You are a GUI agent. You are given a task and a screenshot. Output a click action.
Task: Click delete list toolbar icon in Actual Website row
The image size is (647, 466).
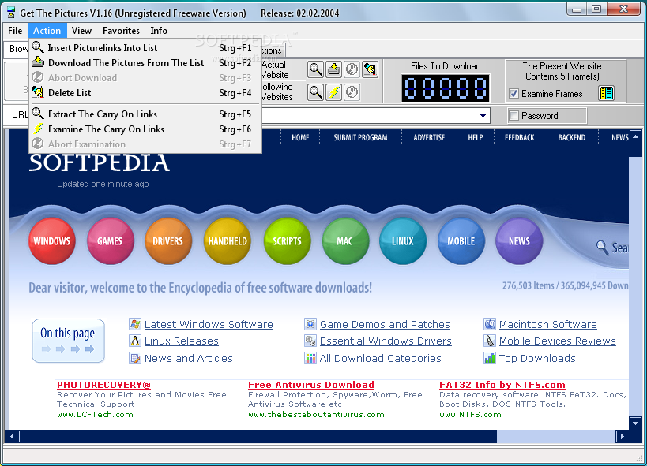coord(371,69)
